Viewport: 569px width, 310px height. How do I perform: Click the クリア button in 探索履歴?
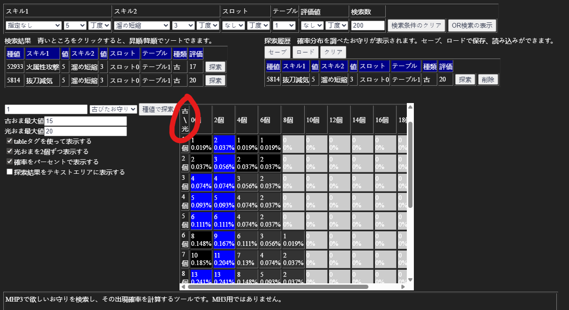333,52
